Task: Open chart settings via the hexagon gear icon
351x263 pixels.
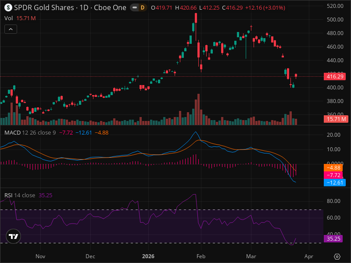Action: click(337, 256)
